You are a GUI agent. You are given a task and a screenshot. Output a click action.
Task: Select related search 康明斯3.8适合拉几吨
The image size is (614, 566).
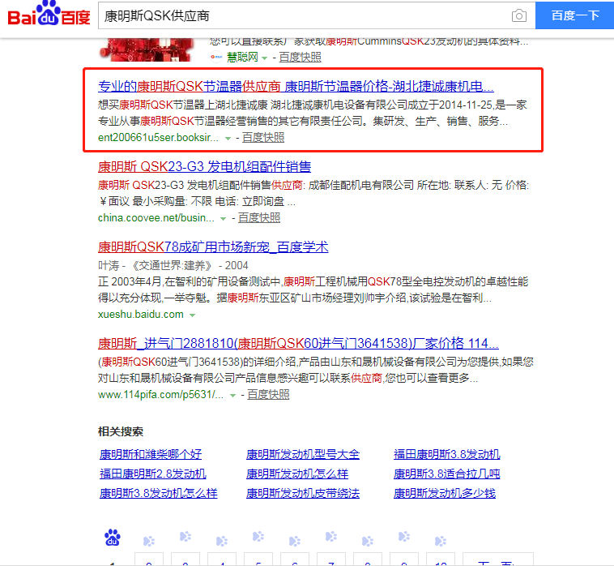(447, 474)
